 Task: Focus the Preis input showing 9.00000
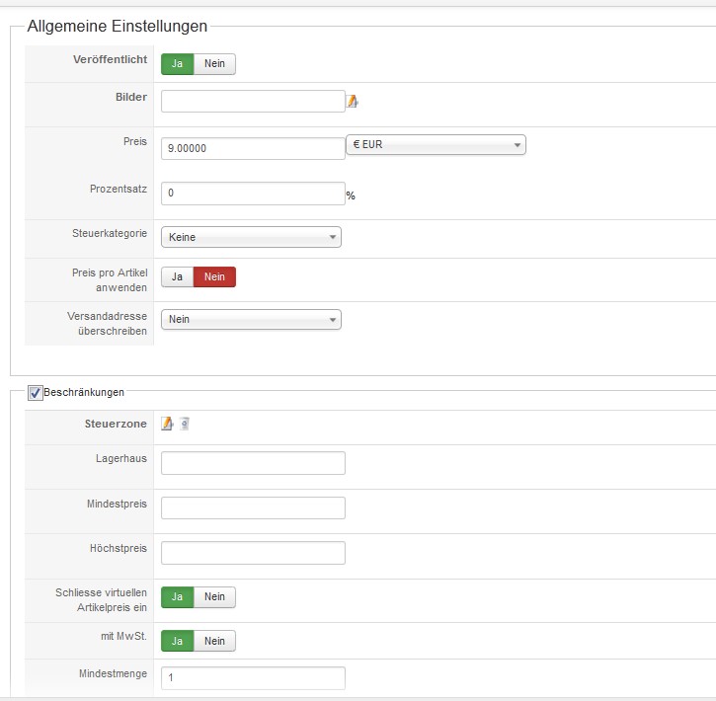click(x=253, y=148)
